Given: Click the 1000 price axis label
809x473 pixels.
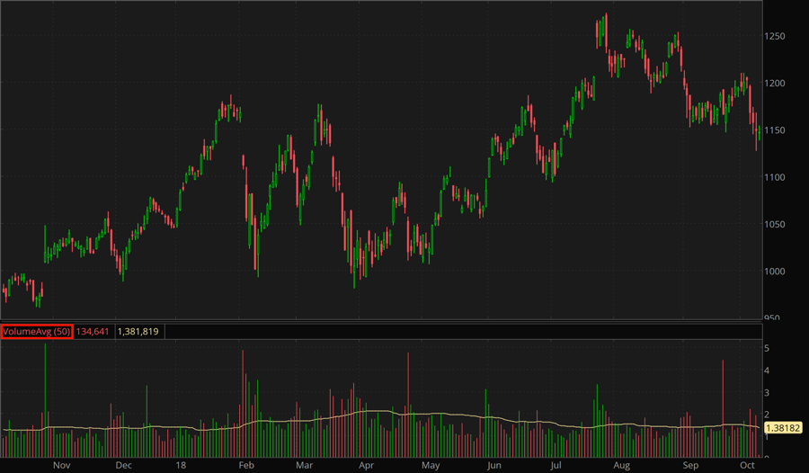Looking at the screenshot, I should click(x=777, y=272).
